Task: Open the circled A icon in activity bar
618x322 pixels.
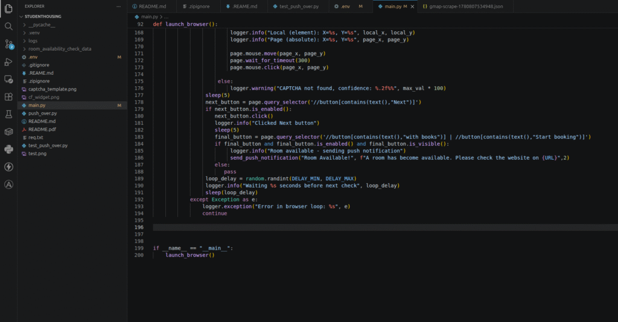Action: (x=8, y=185)
